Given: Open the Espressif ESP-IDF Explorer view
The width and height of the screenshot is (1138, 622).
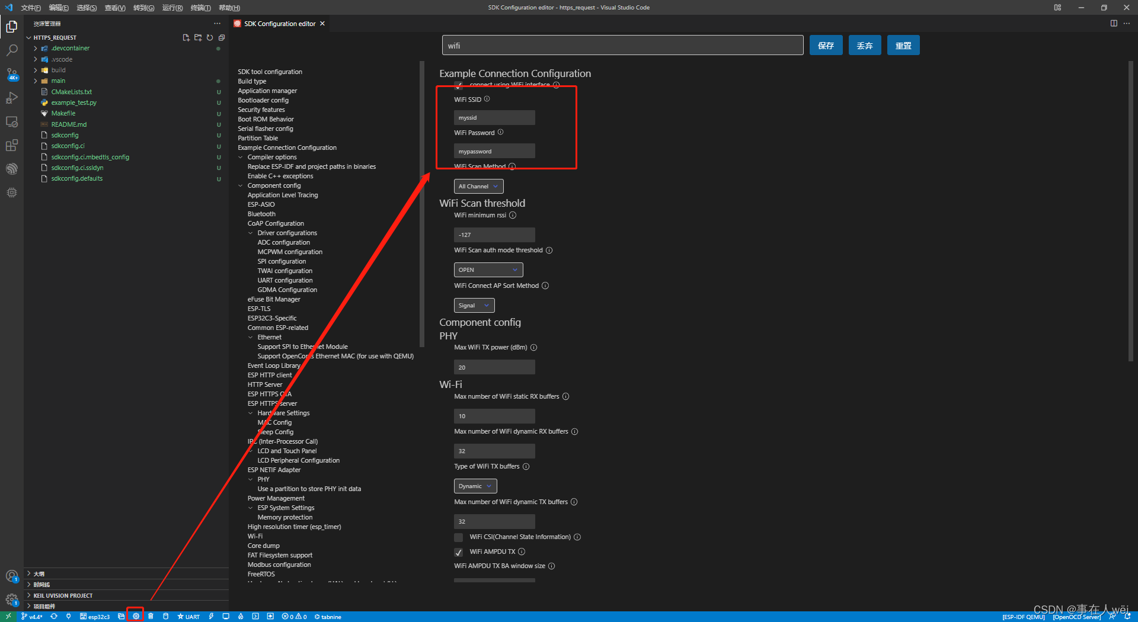Looking at the screenshot, I should tap(11, 169).
